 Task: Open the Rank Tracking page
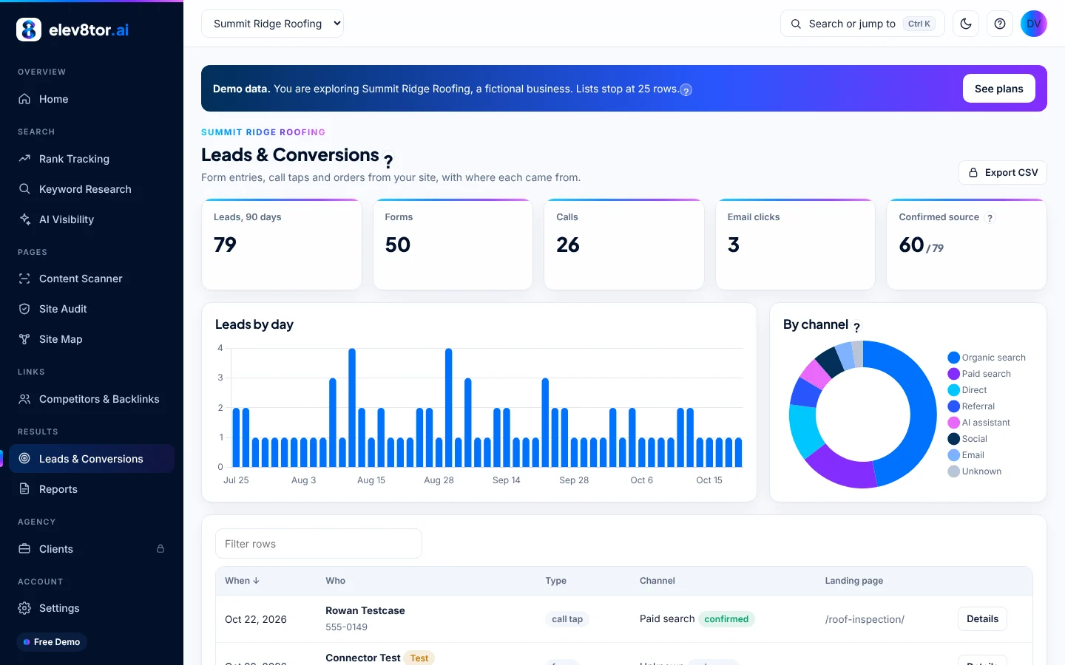92,159
